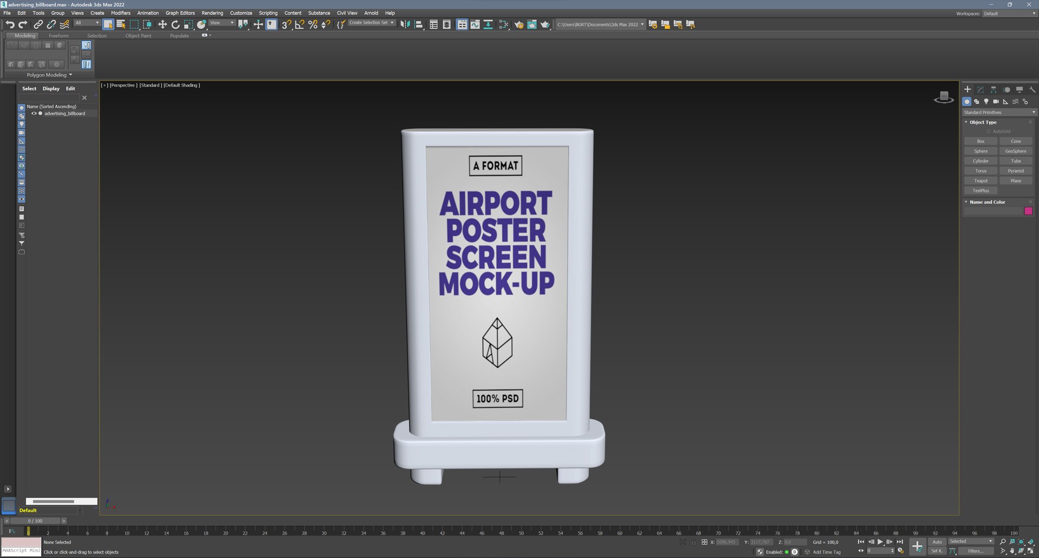The width and height of the screenshot is (1039, 558).
Task: Open the reference coordinate system View dropdown
Action: tap(221, 23)
